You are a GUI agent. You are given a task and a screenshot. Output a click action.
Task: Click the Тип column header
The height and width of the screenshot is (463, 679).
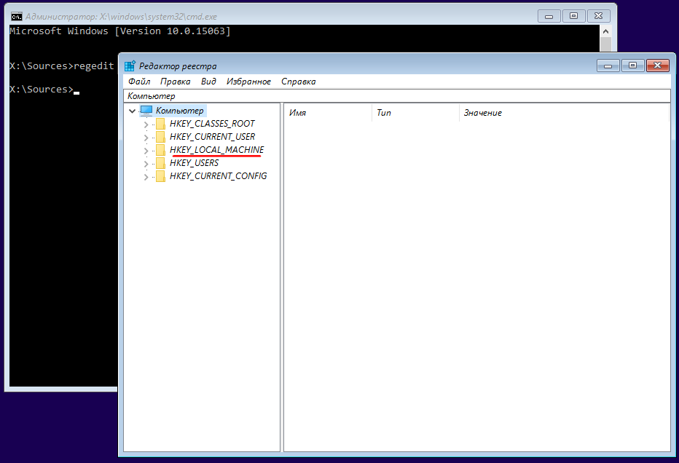(415, 113)
